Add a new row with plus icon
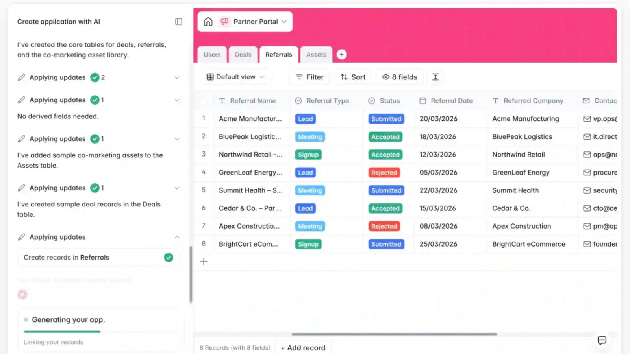 coord(204,262)
